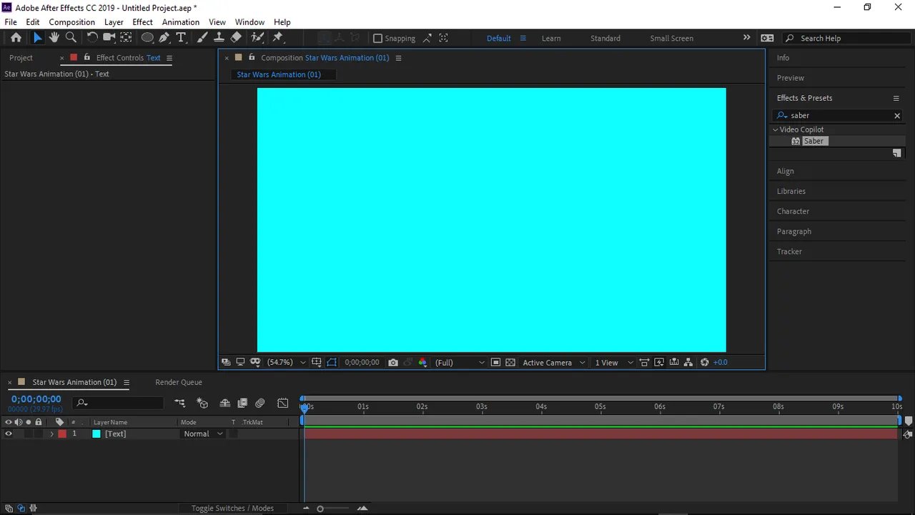
Task: Select the Ellipse shape tool
Action: tap(147, 38)
